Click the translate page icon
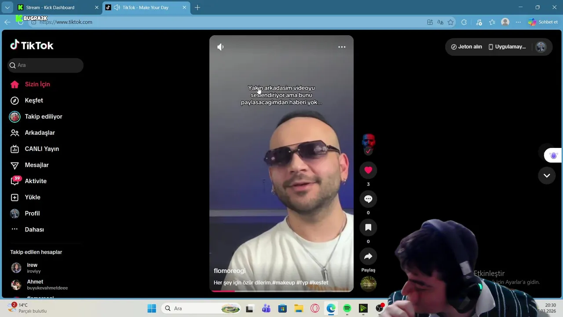Viewport: 563px width, 317px height. click(440, 22)
